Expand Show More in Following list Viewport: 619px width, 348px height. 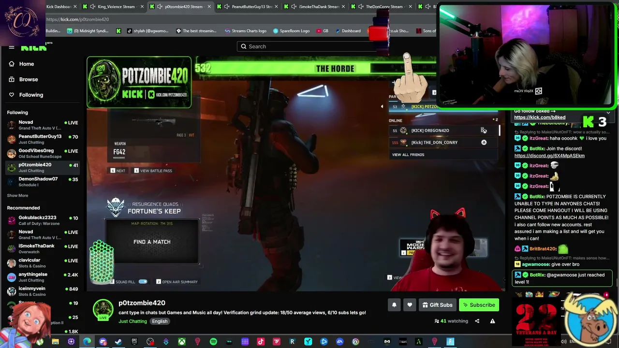(x=17, y=195)
